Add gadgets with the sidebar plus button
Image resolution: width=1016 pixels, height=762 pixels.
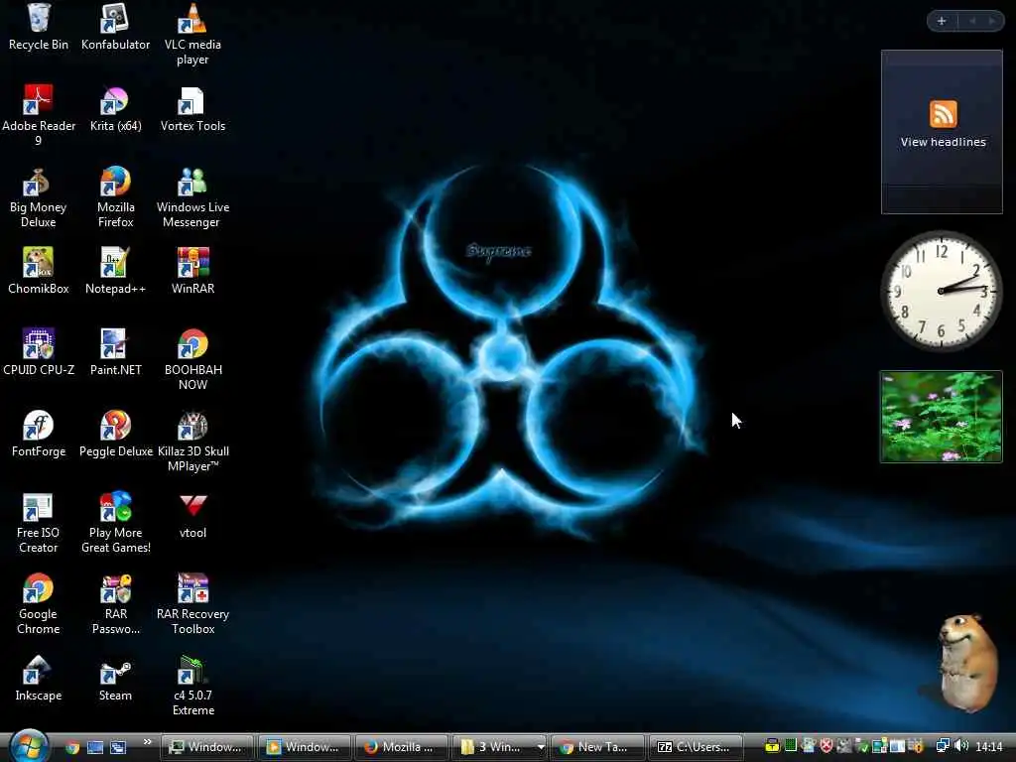pos(942,21)
